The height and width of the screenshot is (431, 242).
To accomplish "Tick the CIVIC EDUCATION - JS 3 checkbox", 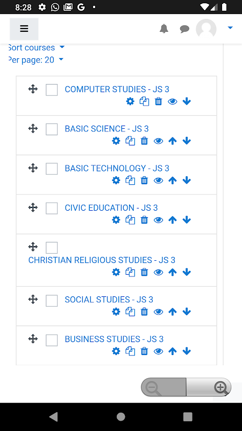I will click(x=52, y=208).
